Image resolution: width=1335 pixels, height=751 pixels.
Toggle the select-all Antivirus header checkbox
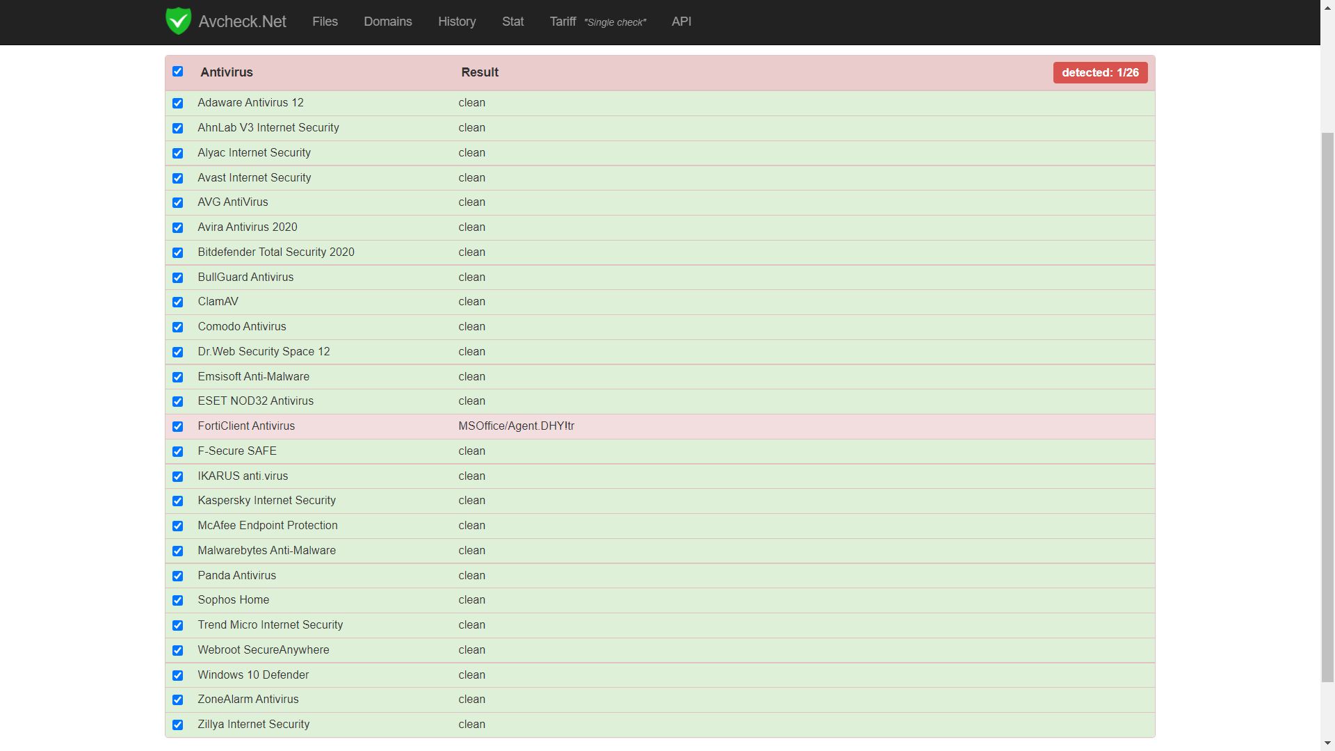(178, 72)
